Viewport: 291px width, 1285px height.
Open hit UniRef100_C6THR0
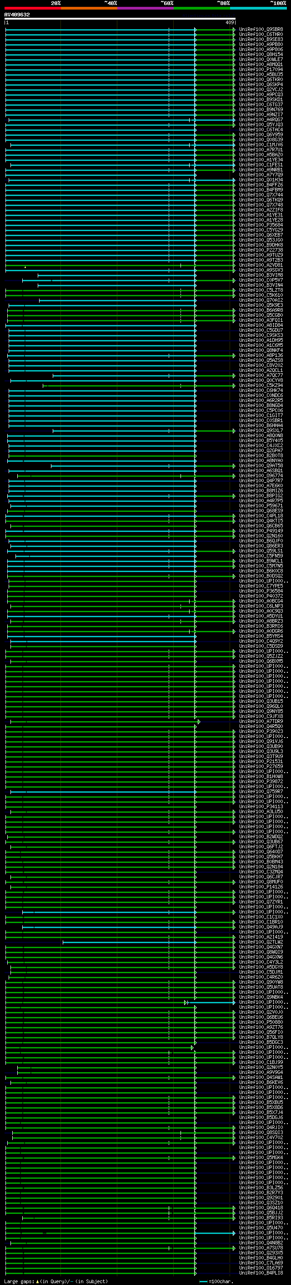[x=261, y=35]
